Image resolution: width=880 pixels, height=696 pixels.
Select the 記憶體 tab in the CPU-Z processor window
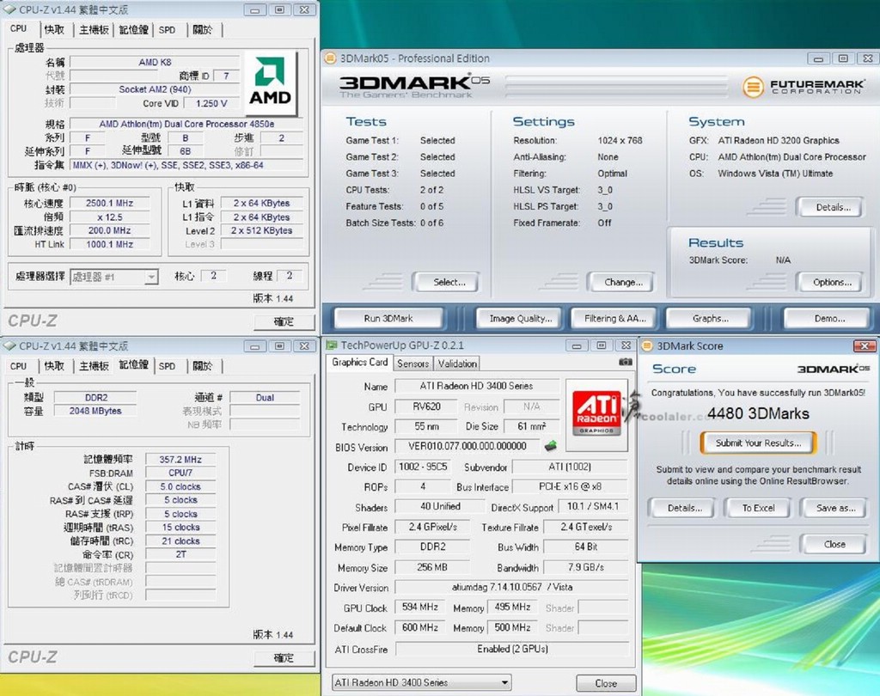(x=133, y=29)
